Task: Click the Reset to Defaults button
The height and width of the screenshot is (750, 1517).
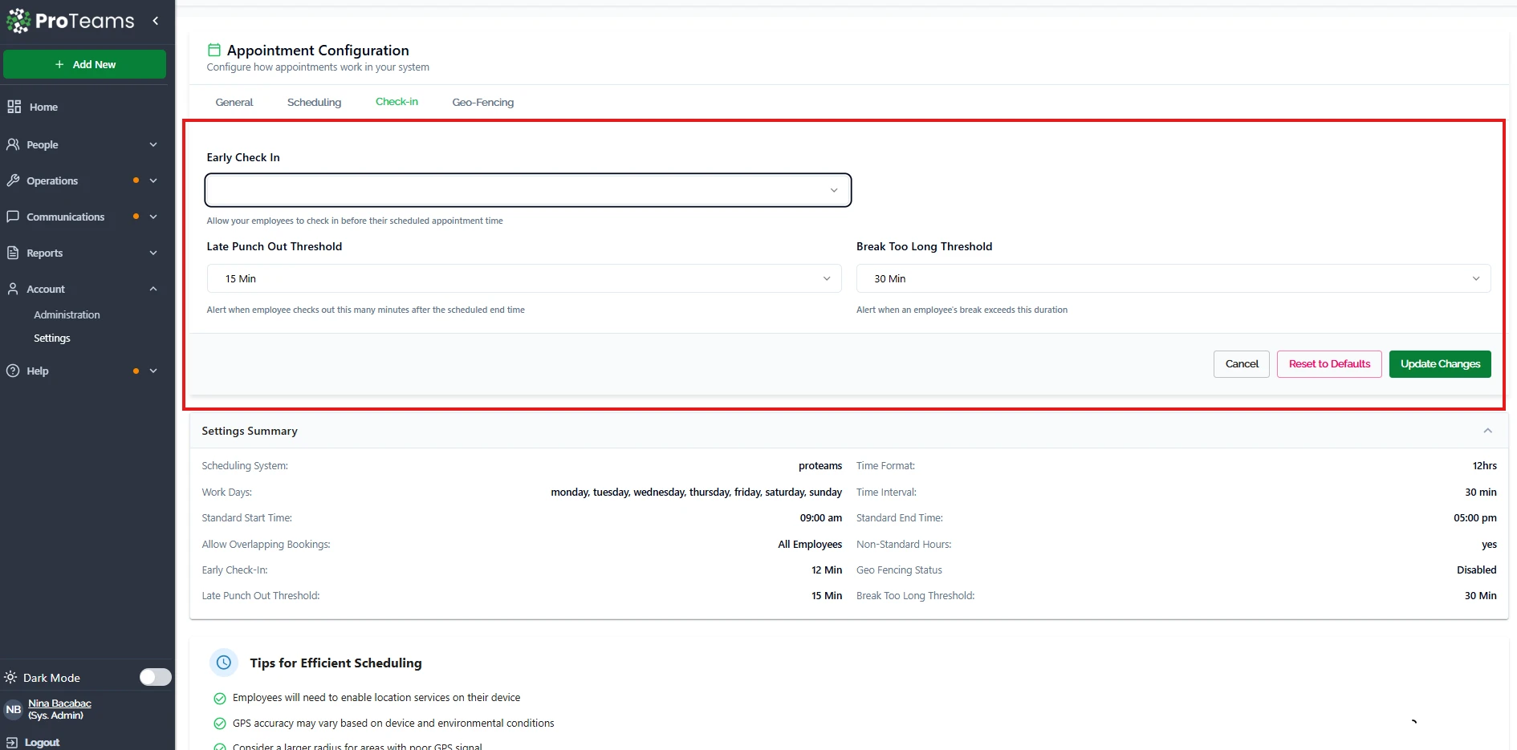Action: pos(1328,363)
